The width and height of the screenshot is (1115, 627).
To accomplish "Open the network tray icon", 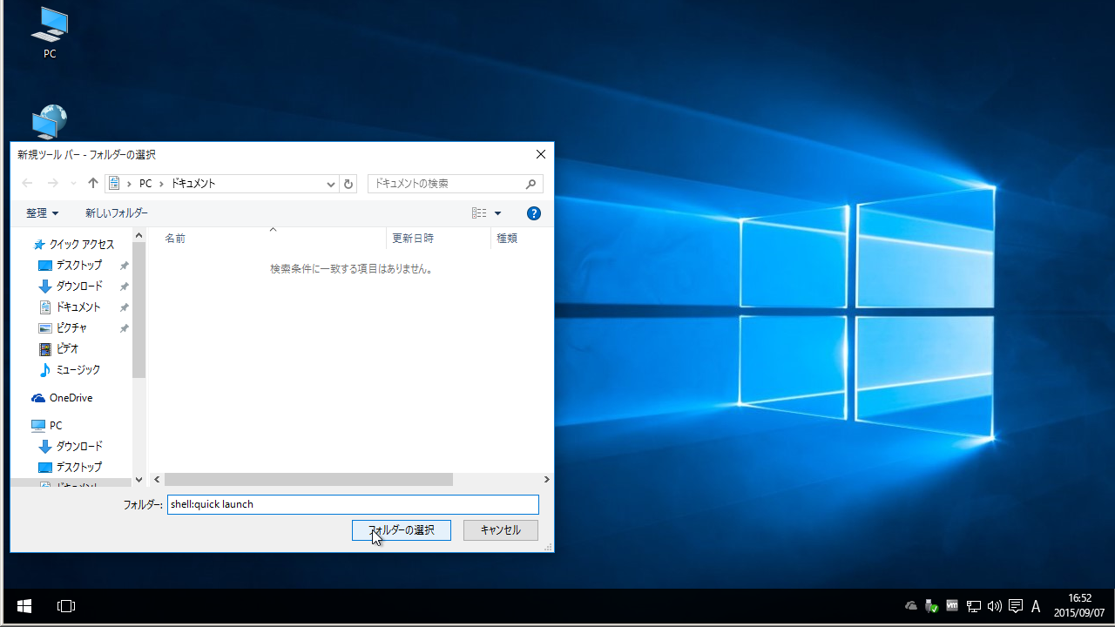I will [974, 606].
